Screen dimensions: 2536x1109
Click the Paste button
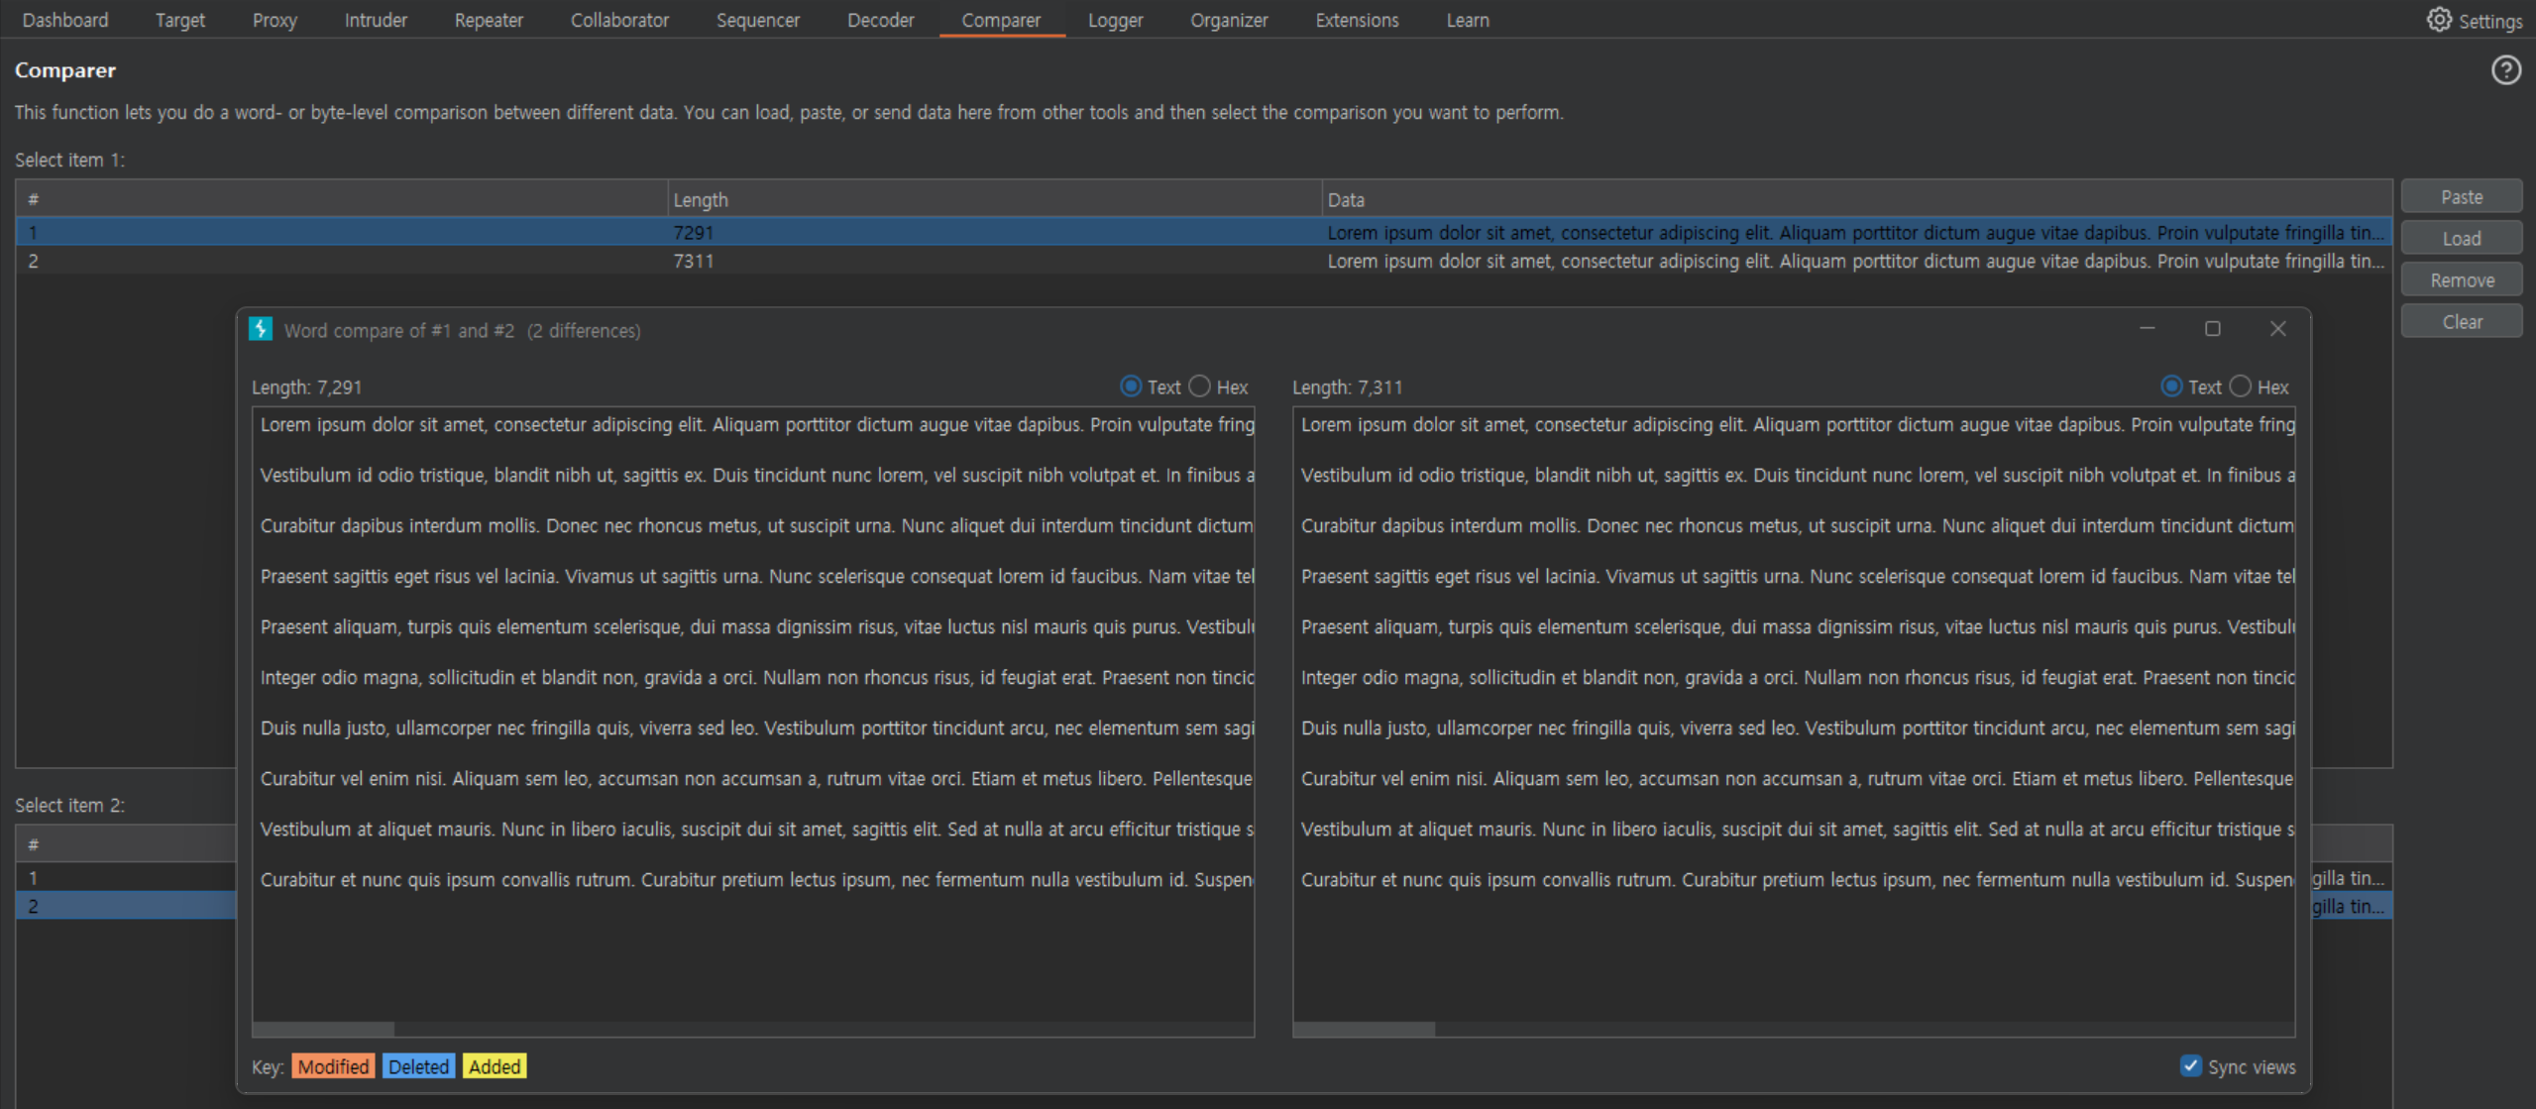point(2461,197)
